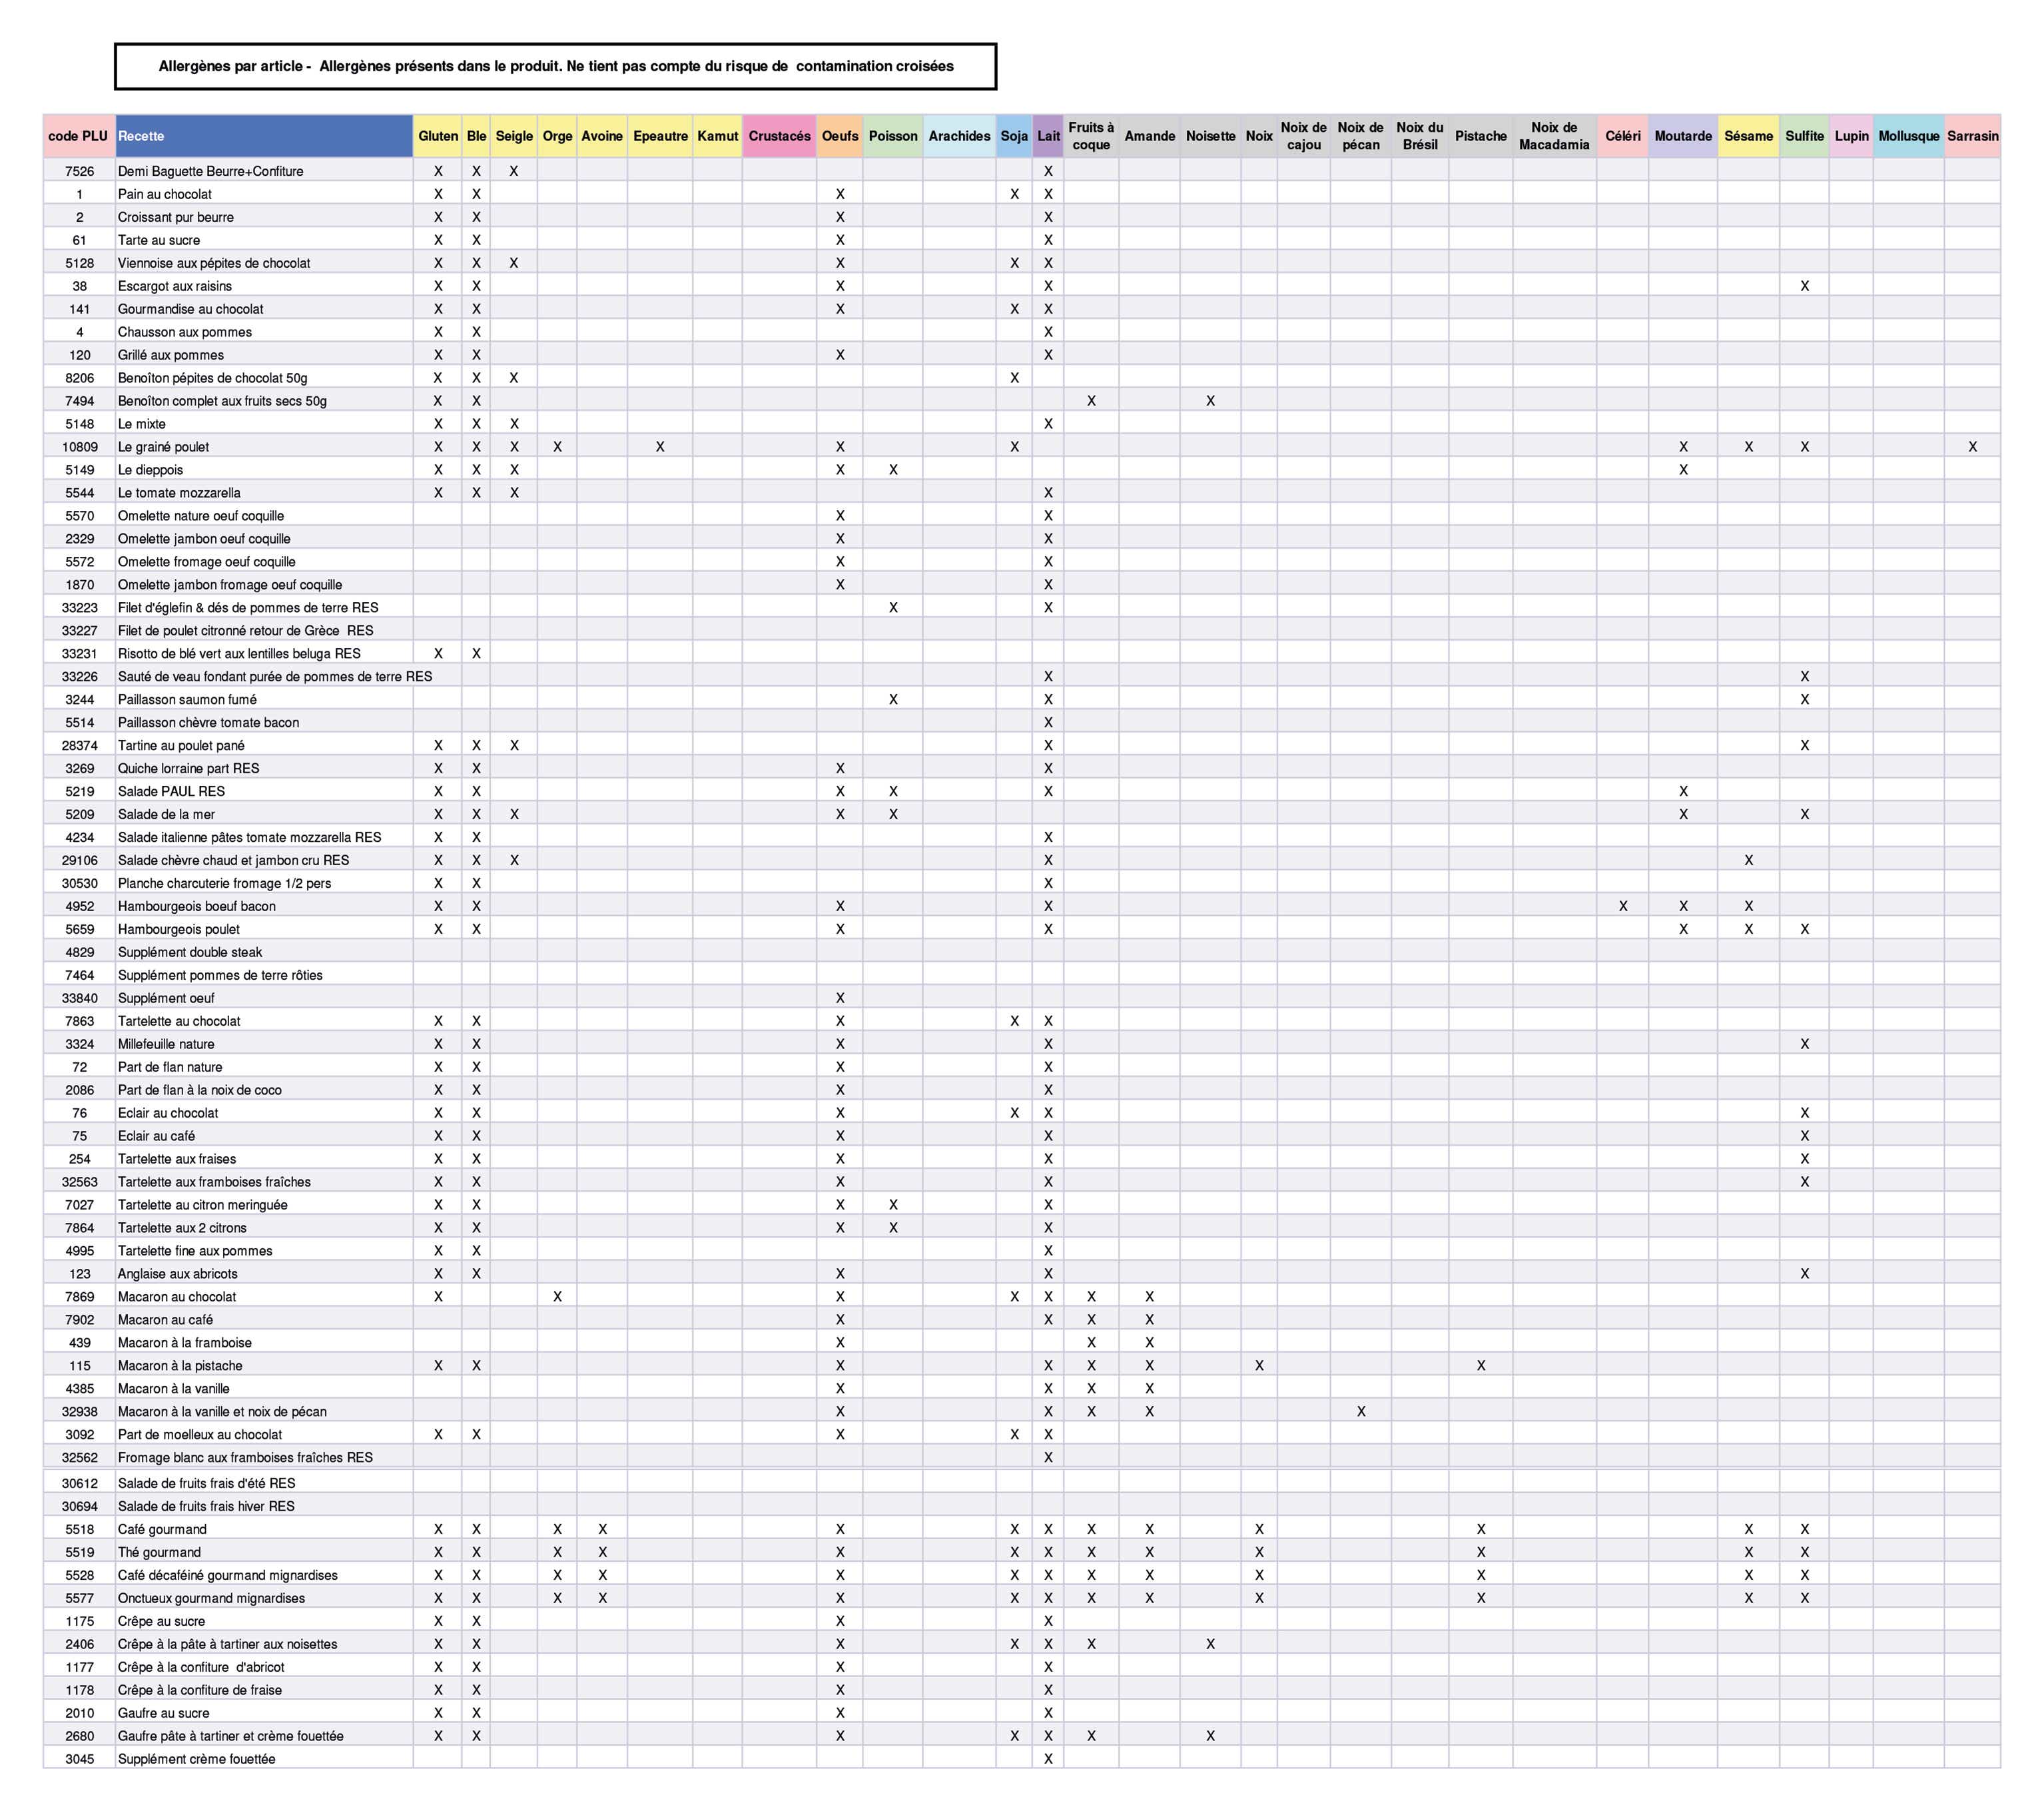2044x1811 pixels.
Task: Click the 'Lupin' column header
Action: (x=1851, y=136)
